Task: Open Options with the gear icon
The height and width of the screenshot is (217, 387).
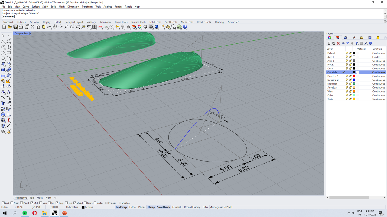Action: tap(168, 27)
